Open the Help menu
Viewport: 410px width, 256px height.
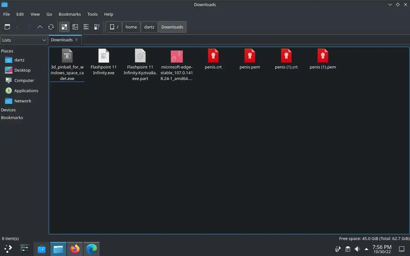[x=109, y=14]
